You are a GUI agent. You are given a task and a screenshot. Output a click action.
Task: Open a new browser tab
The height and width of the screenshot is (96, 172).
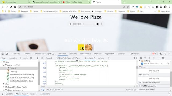coord(124,2)
